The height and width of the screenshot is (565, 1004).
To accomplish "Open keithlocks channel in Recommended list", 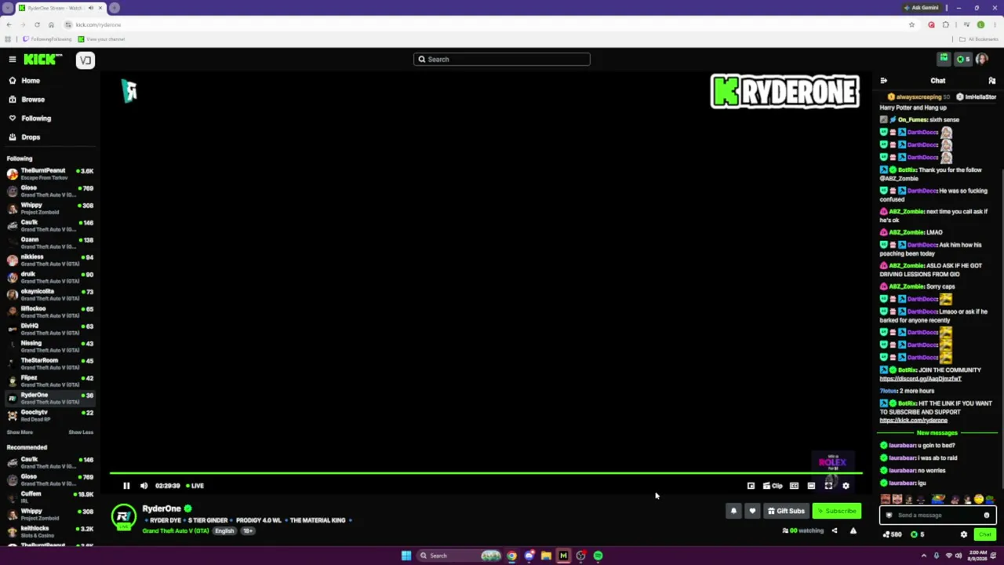I will pyautogui.click(x=50, y=531).
